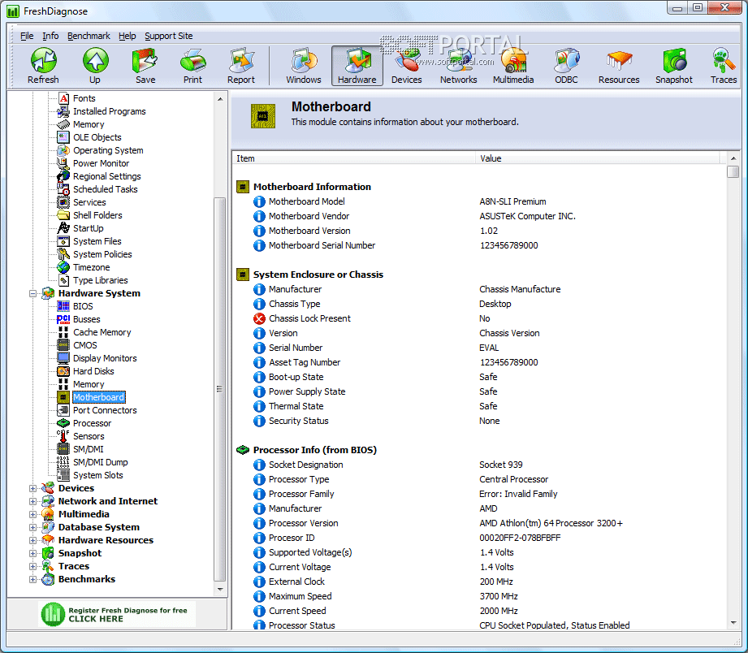Select the Windows category icon

(304, 66)
